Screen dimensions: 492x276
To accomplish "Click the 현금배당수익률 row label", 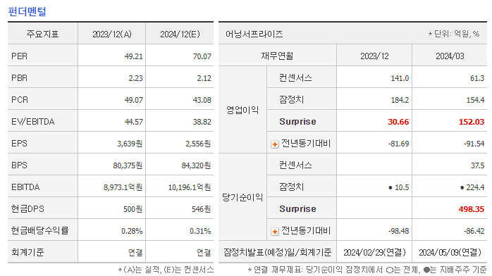I will 40,230.
